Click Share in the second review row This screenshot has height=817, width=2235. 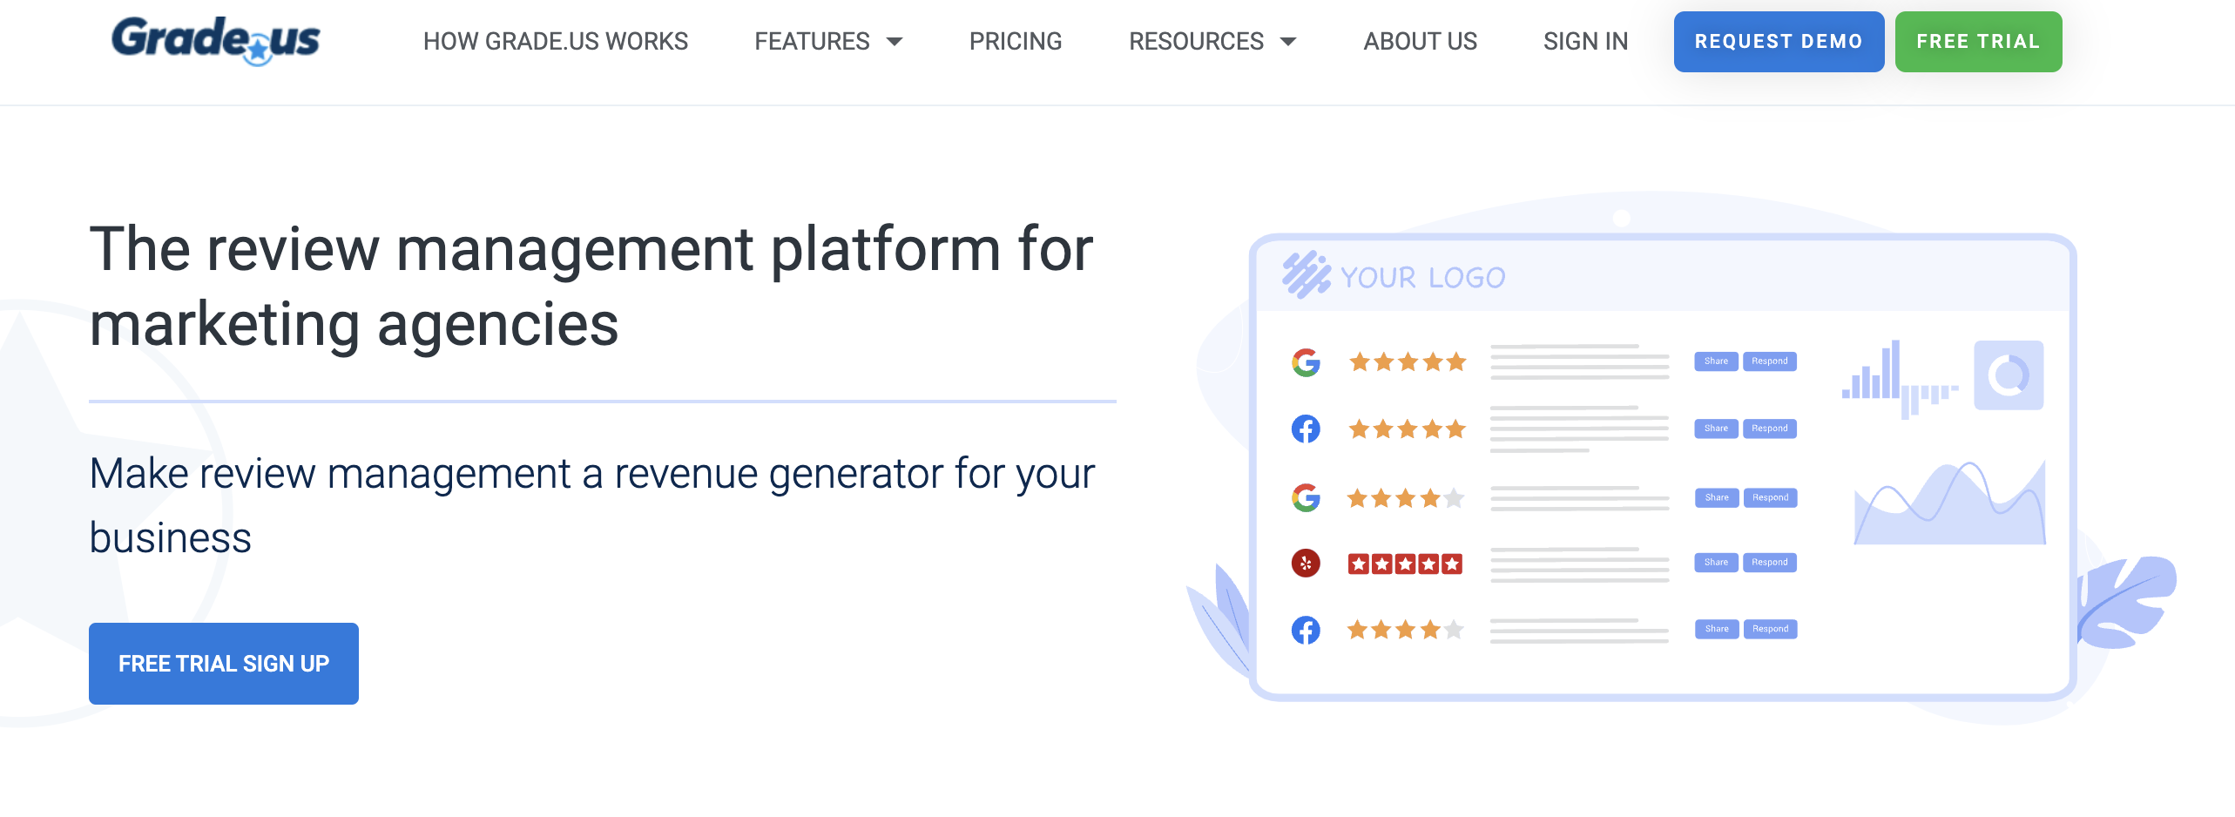[x=1716, y=429]
